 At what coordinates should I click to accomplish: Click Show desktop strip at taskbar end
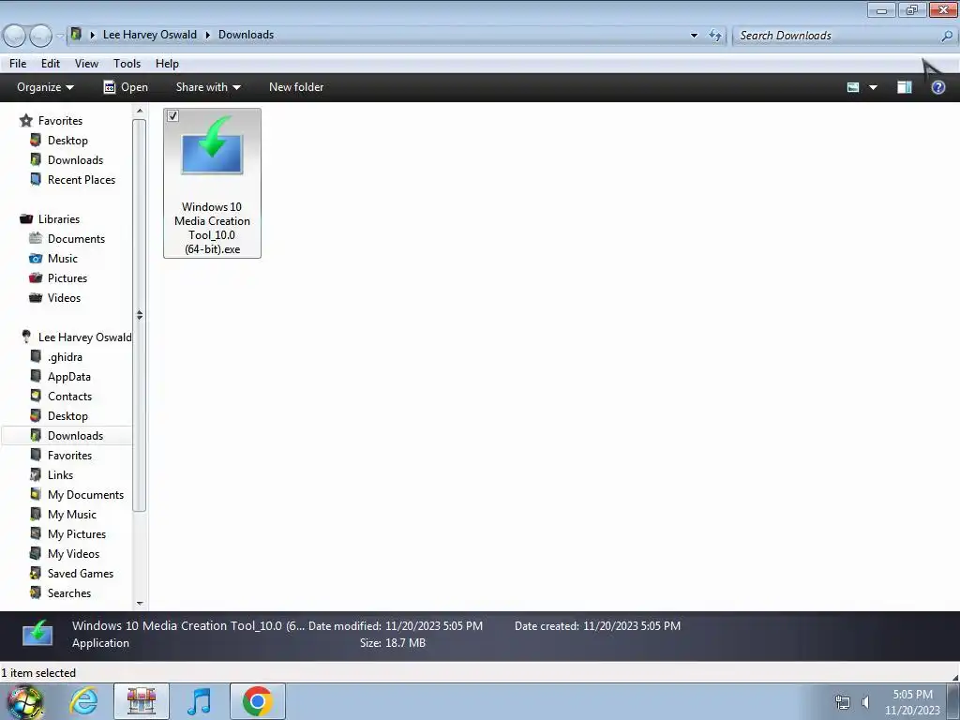point(952,701)
